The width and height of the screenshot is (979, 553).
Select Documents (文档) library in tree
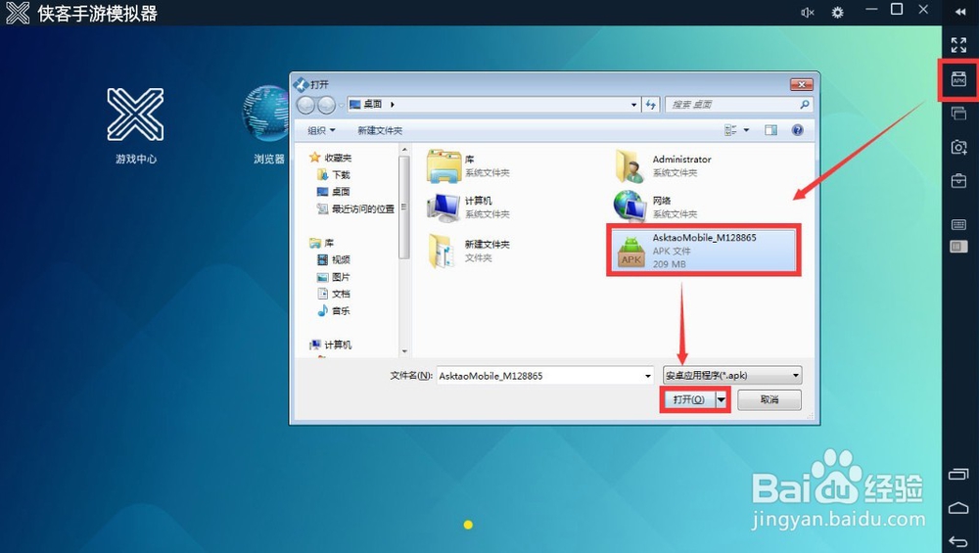pos(334,294)
